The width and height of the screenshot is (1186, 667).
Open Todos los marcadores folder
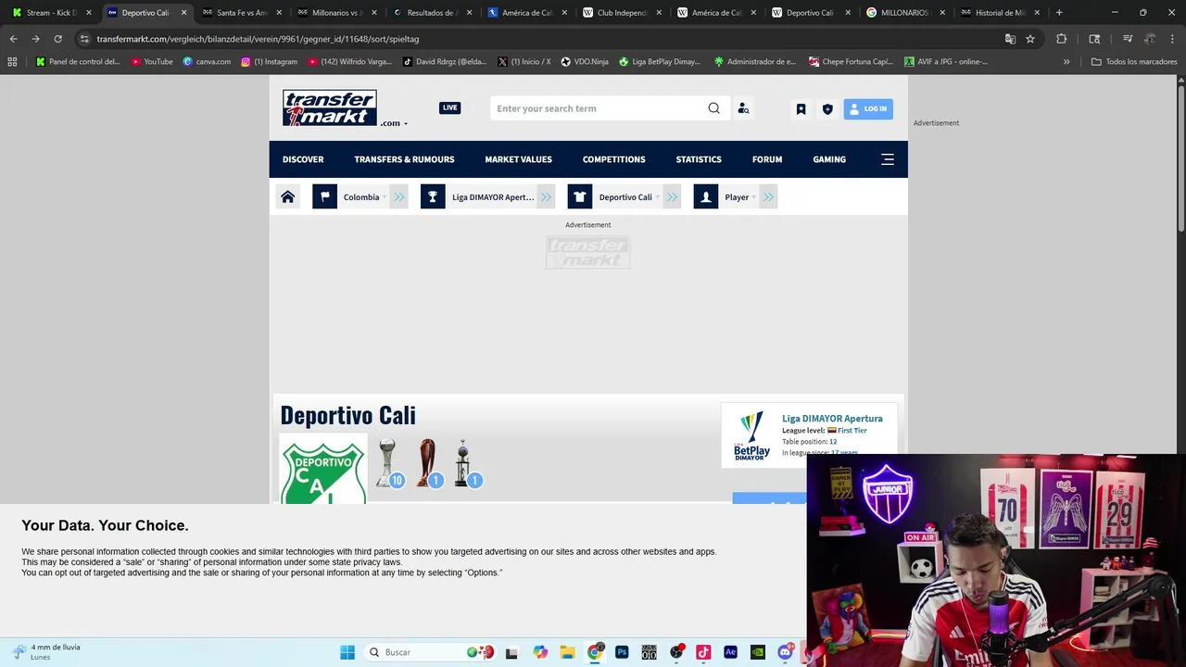(x=1132, y=62)
